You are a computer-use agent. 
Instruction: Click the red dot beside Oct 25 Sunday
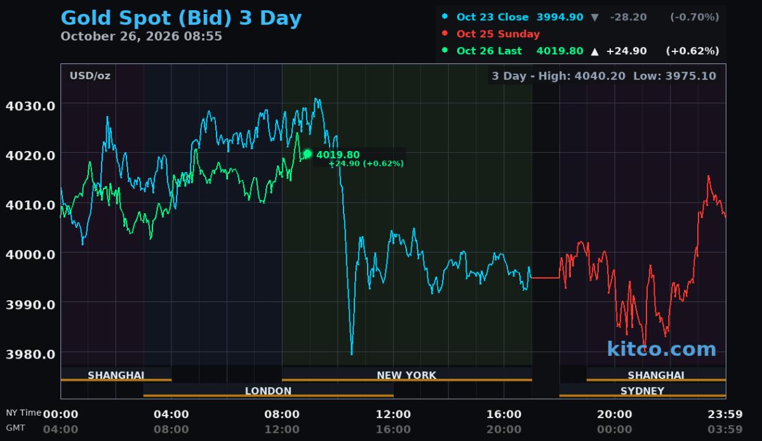[444, 34]
